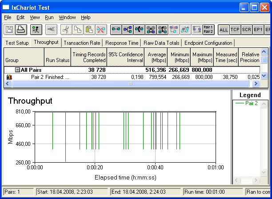Click the Cut scissors icon
272x199 pixels.
(x=66, y=30)
